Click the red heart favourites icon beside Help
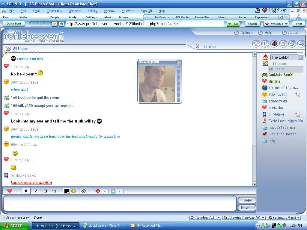Screen dimensions: 307x230 tap(265, 10)
